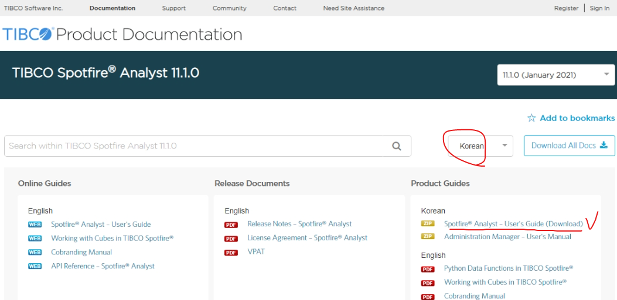Click PDF icon beside Python Data Functions
This screenshot has width=617, height=300.
(428, 269)
